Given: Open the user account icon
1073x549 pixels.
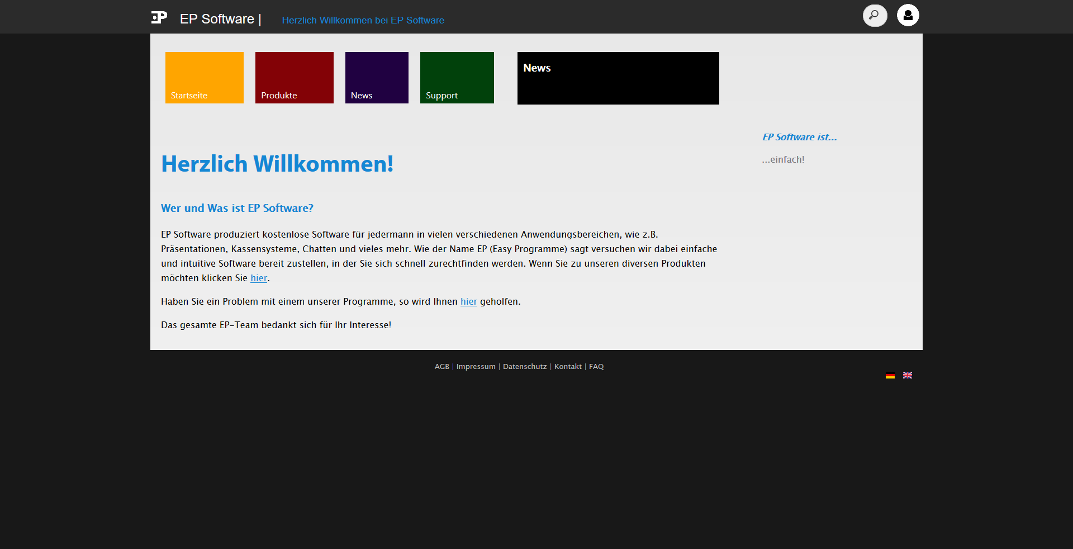Looking at the screenshot, I should (x=908, y=16).
